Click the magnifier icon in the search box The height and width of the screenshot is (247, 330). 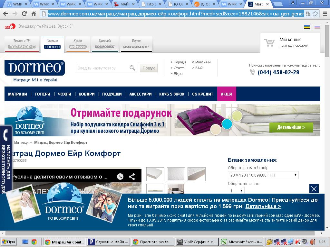click(x=132, y=68)
